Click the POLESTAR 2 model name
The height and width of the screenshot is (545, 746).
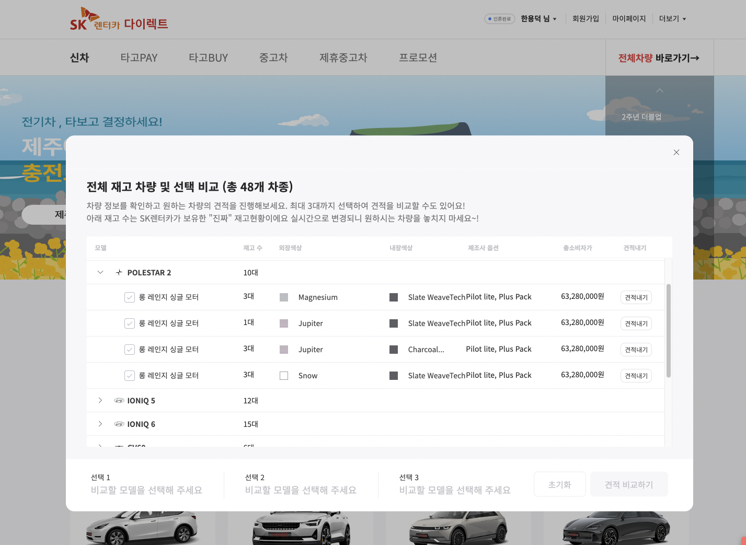pos(149,273)
